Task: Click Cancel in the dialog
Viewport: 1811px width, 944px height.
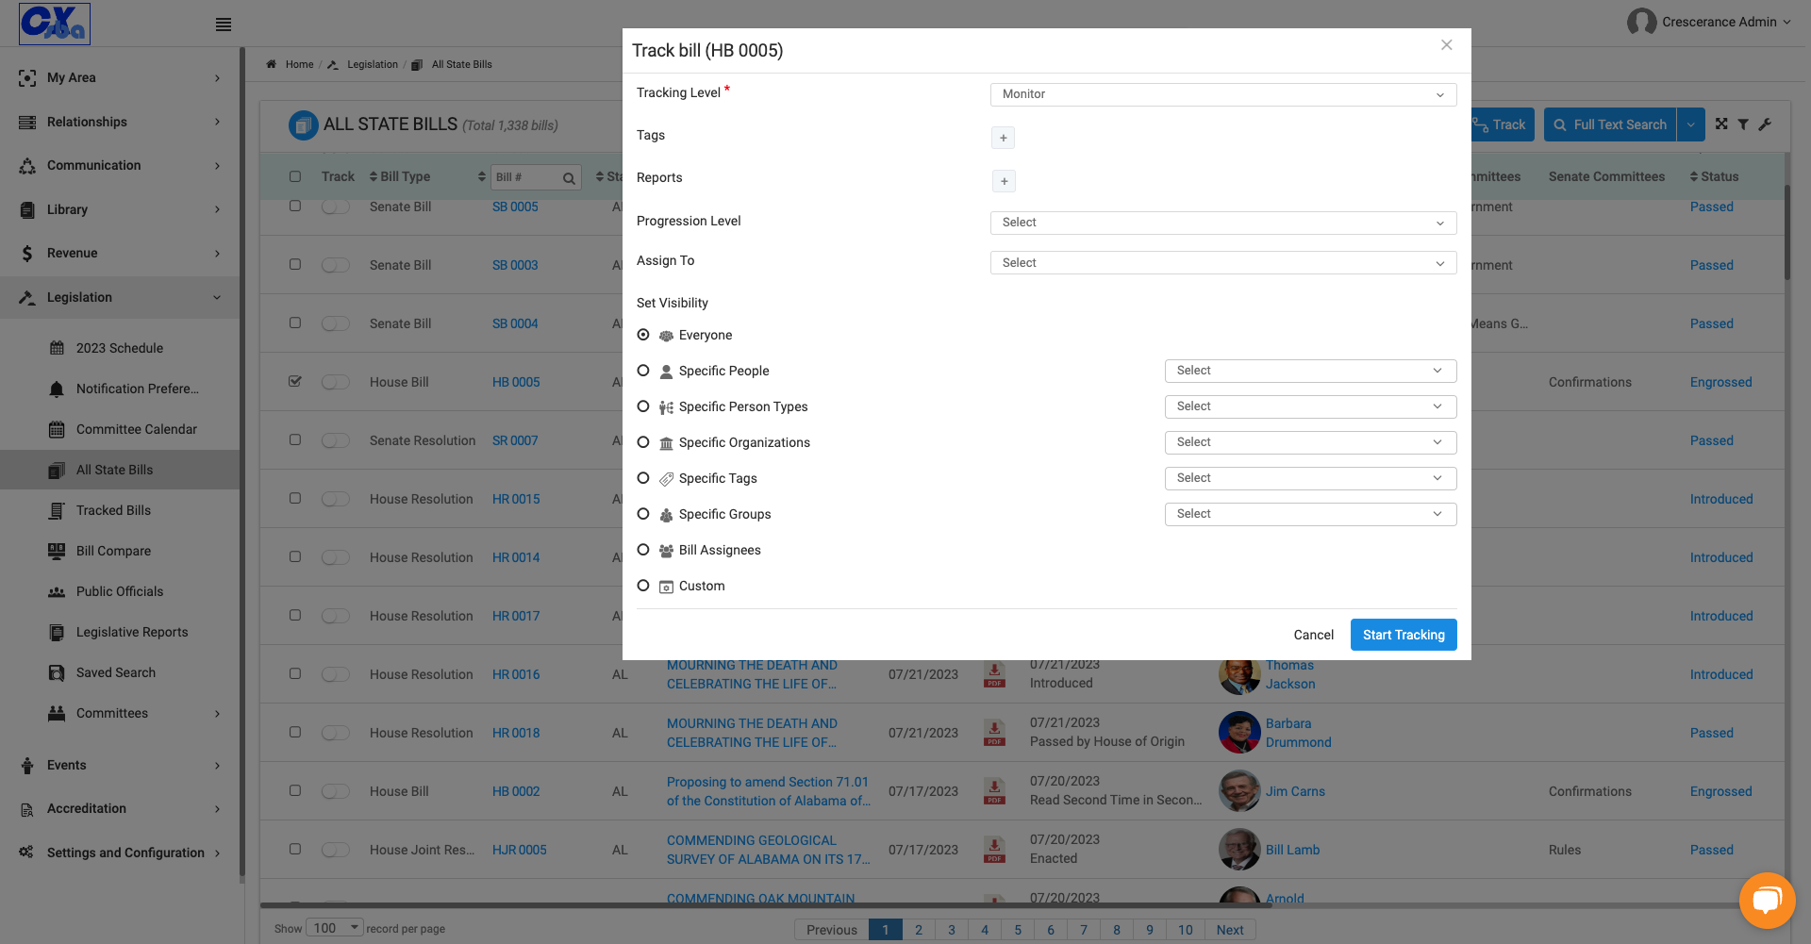Action: (x=1313, y=635)
